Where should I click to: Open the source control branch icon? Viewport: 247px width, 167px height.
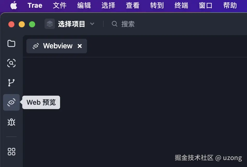coord(11,83)
